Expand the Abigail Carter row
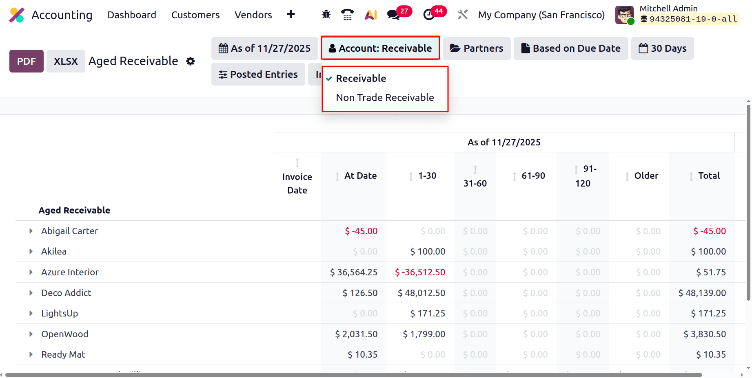 [31, 231]
